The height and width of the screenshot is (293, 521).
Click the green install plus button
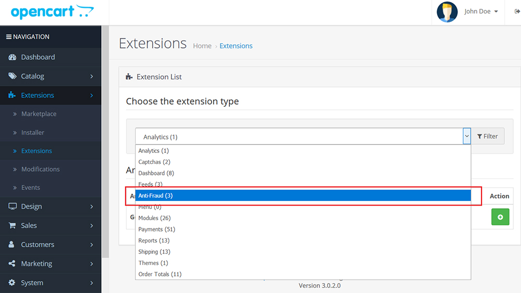click(500, 217)
